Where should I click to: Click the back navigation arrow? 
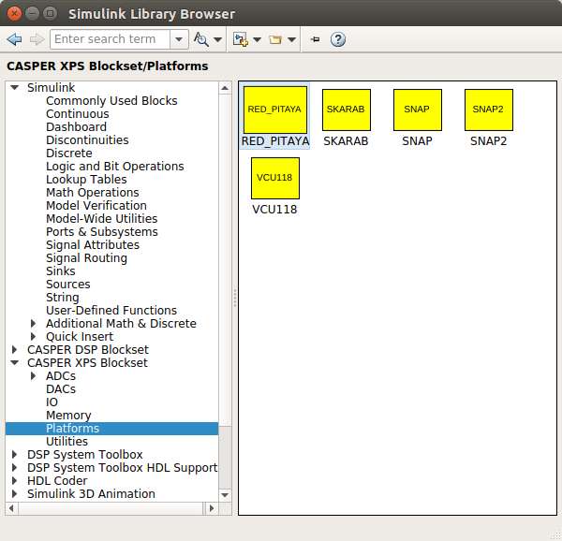pyautogui.click(x=14, y=39)
